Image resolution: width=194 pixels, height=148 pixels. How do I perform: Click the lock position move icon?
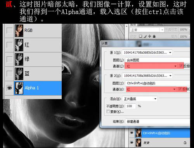point(149,36)
